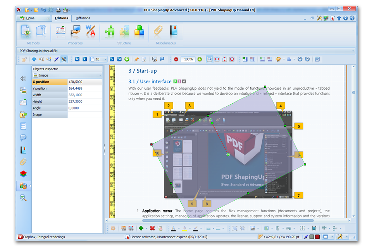The image size is (372, 247).
Task: Click the rotate counterclockwise icon
Action: pos(300,59)
